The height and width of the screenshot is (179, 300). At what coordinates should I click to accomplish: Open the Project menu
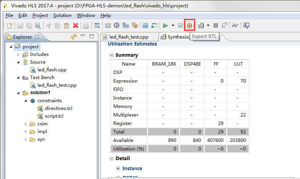tap(40, 15)
